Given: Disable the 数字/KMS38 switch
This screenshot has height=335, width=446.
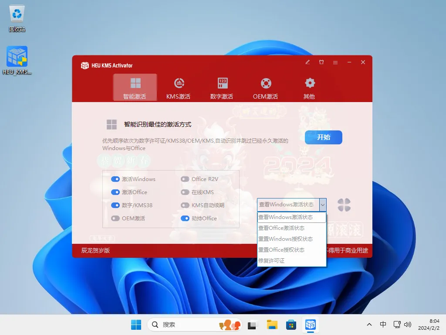Looking at the screenshot, I should pyautogui.click(x=115, y=205).
